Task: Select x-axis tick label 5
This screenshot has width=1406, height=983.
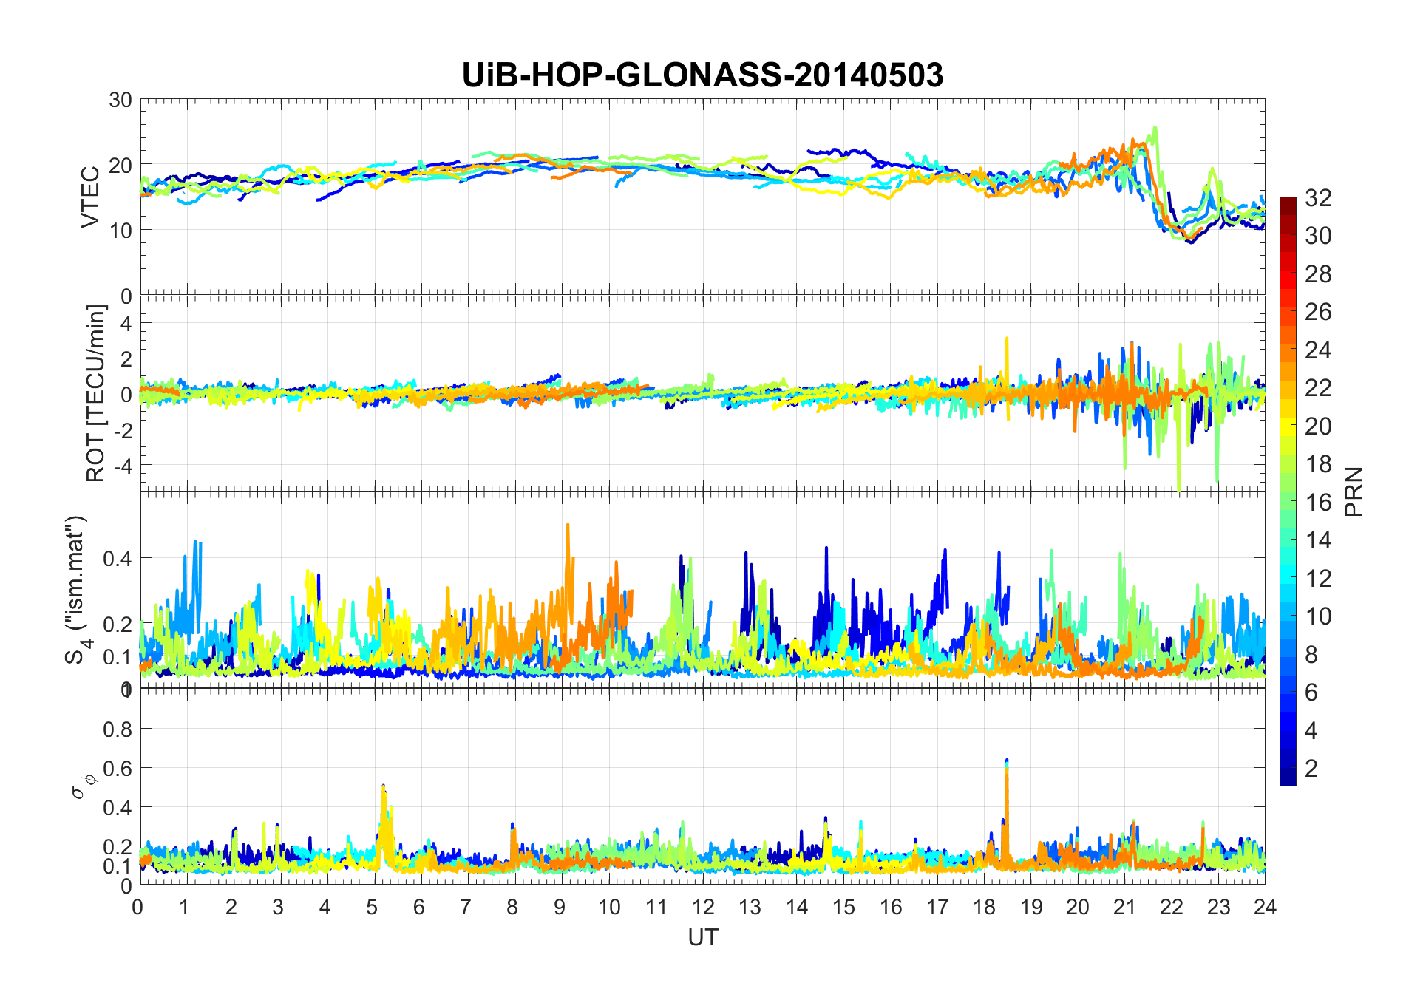Action: pos(372,906)
